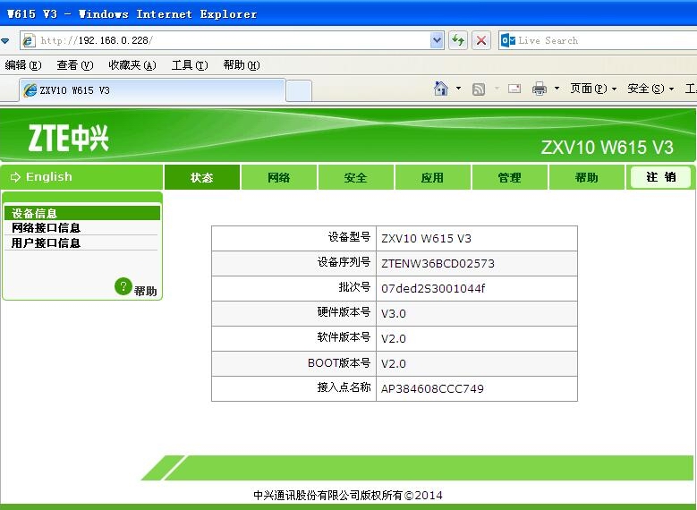
Task: Open the 工具(T) tools menu
Action: (190, 65)
